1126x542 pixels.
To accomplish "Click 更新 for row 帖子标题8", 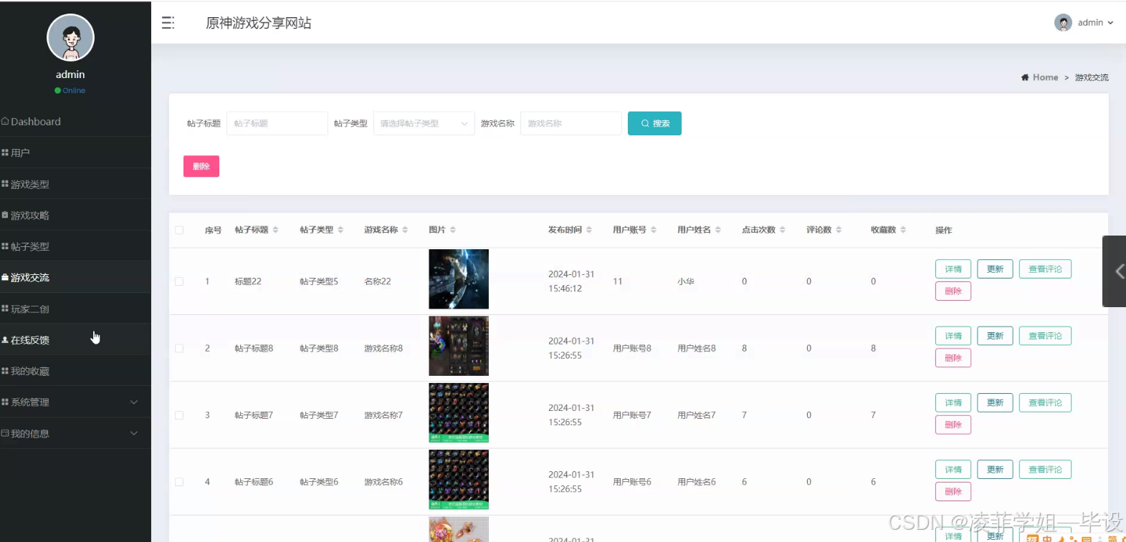I will (x=995, y=336).
